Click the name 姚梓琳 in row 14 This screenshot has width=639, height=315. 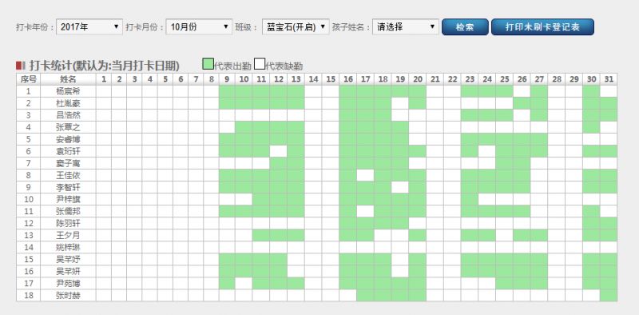[68, 247]
